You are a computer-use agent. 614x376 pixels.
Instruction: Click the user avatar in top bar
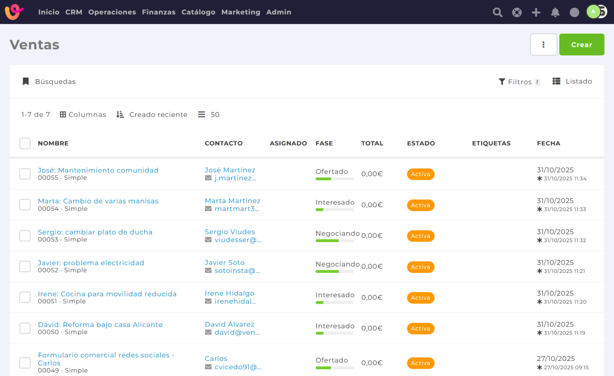[594, 12]
